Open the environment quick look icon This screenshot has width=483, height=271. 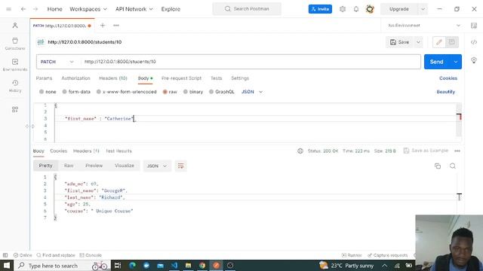(x=474, y=26)
